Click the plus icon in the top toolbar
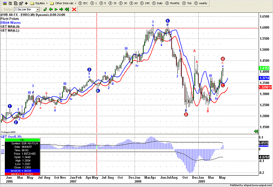This screenshot has height=187, width=273. coord(27,3)
